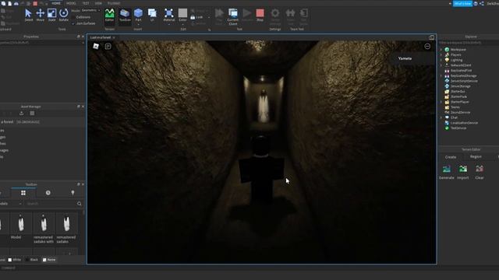The image size is (499, 280).
Task: Select TestService in Explorer
Action: pos(458,128)
